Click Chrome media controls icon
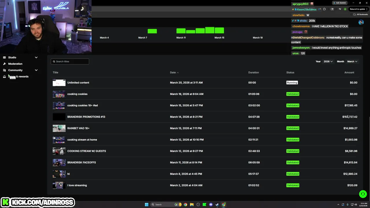This screenshot has width=370, height=208. tap(340, 9)
